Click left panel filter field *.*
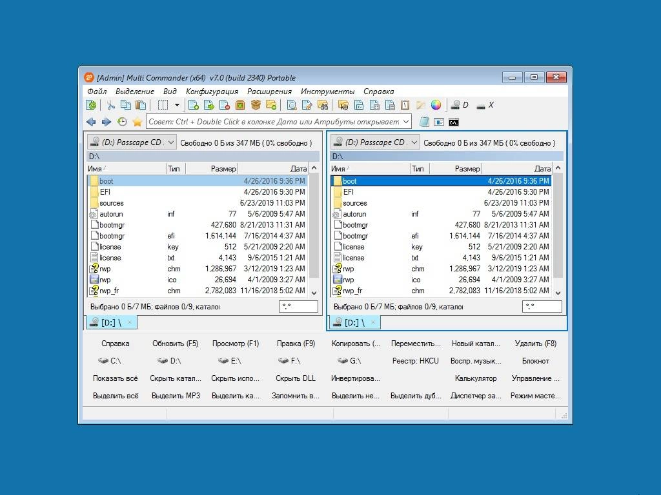This screenshot has height=495, width=661. click(x=298, y=306)
